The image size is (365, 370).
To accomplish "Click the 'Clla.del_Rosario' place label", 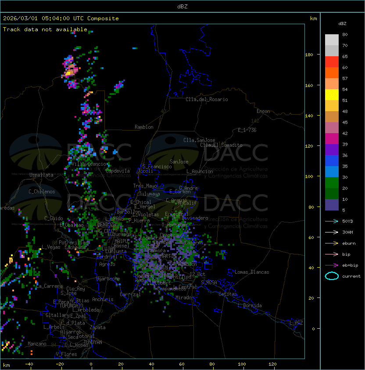I will pos(207,99).
